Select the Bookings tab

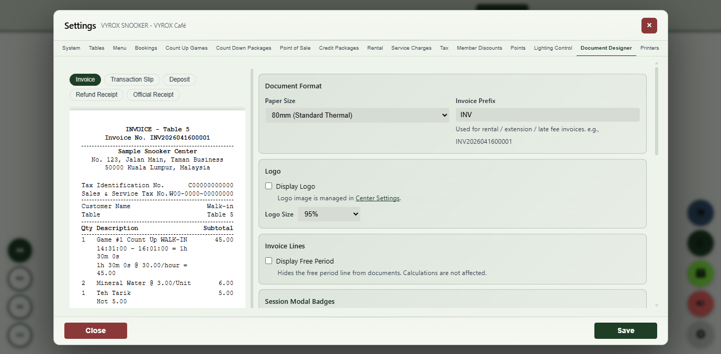coord(146,48)
